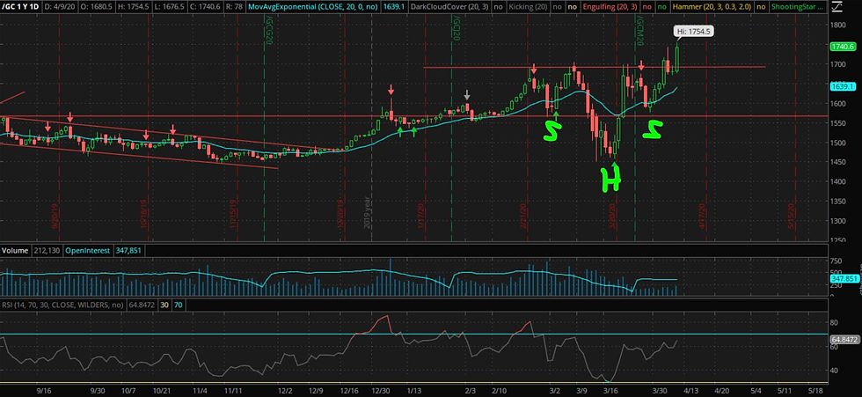Click the 10/21 date axis label
The width and height of the screenshot is (862, 397).
point(160,391)
